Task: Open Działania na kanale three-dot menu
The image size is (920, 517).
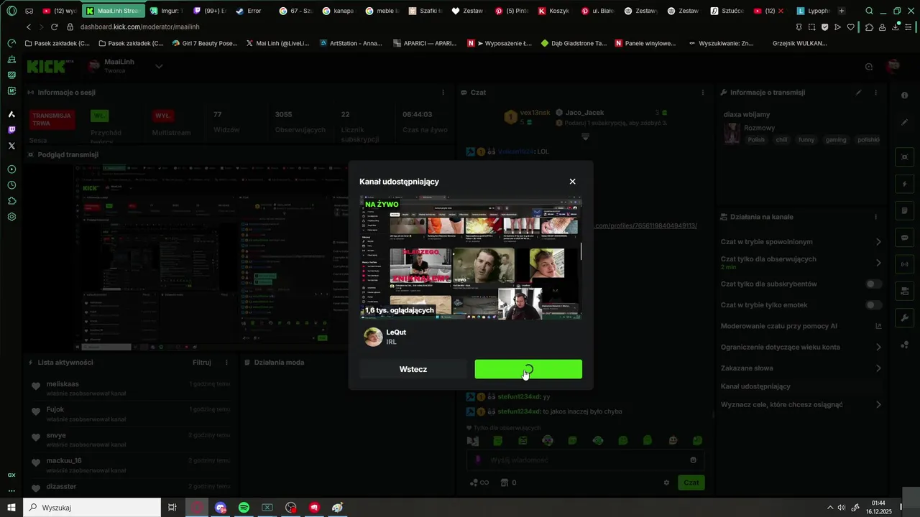Action: point(875,217)
